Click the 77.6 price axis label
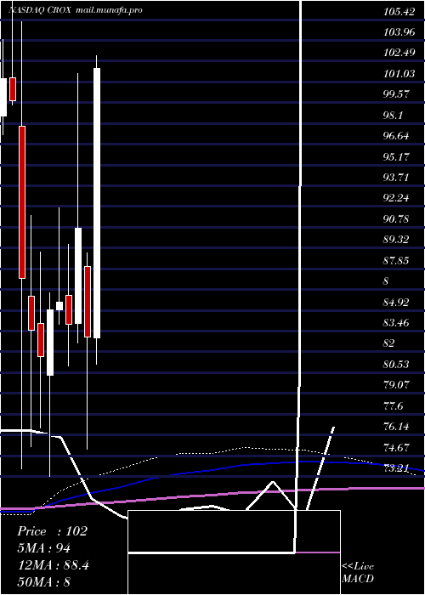 [x=393, y=405]
